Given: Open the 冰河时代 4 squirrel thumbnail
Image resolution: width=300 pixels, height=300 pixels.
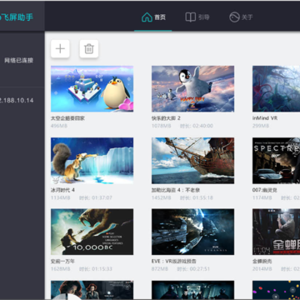Looking at the screenshot, I should pyautogui.click(x=92, y=161).
